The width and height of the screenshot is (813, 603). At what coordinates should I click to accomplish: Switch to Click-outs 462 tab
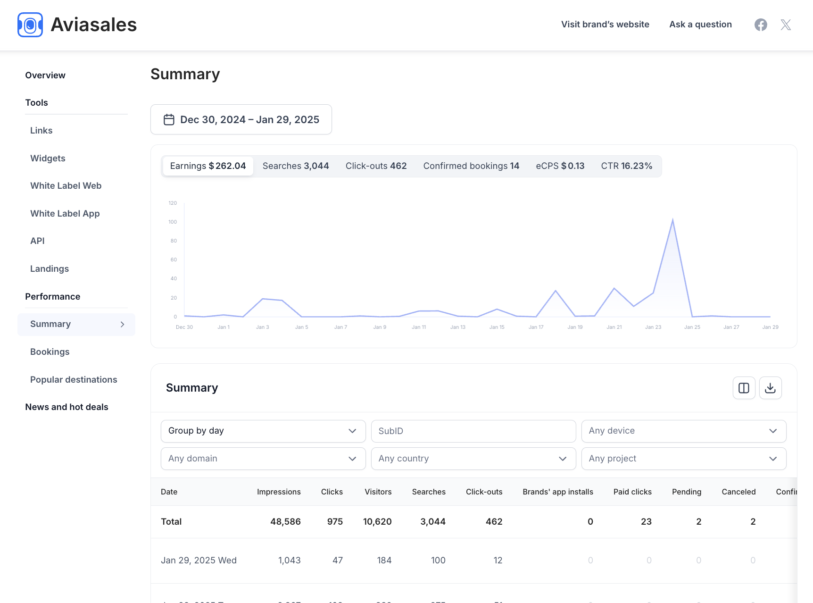tap(376, 166)
